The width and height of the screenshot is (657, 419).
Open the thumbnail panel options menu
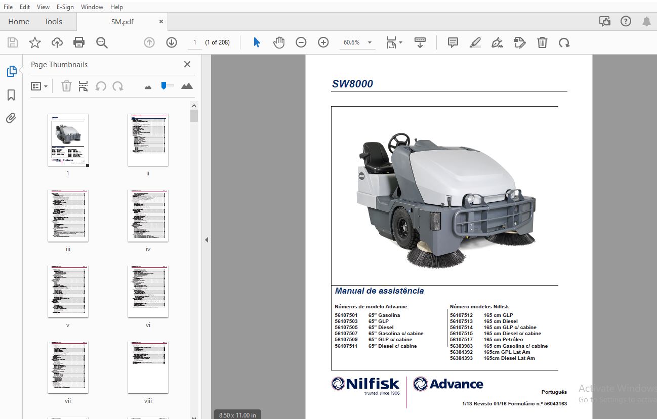39,86
